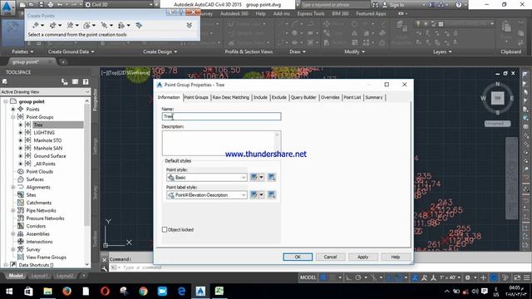Click the Corridors tree icon
Viewport: 532px width, 299px height.
pyautogui.click(x=20, y=226)
